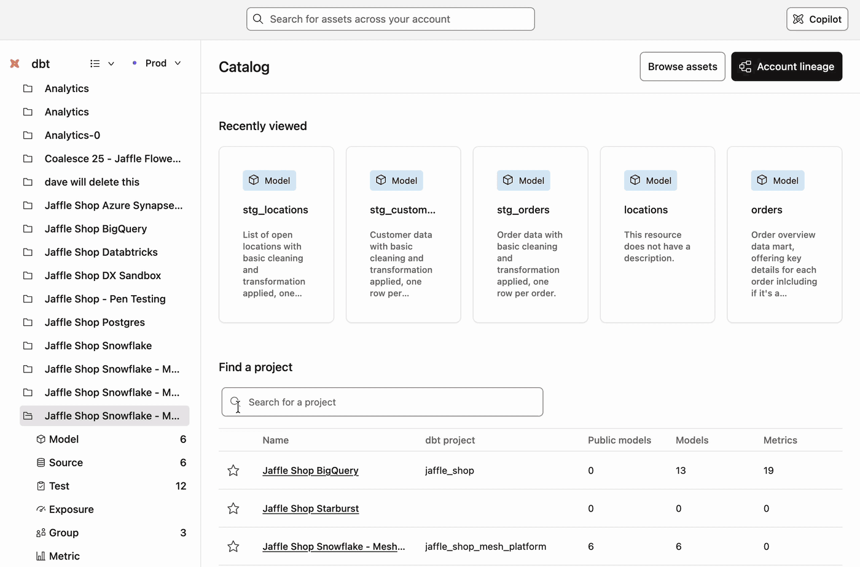Viewport: 860px width, 567px height.
Task: Click the Public models column header
Action: pos(619,440)
